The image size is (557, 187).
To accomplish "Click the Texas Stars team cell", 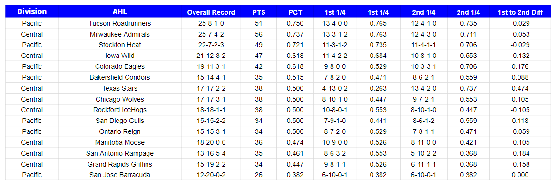I will pyautogui.click(x=120, y=89).
